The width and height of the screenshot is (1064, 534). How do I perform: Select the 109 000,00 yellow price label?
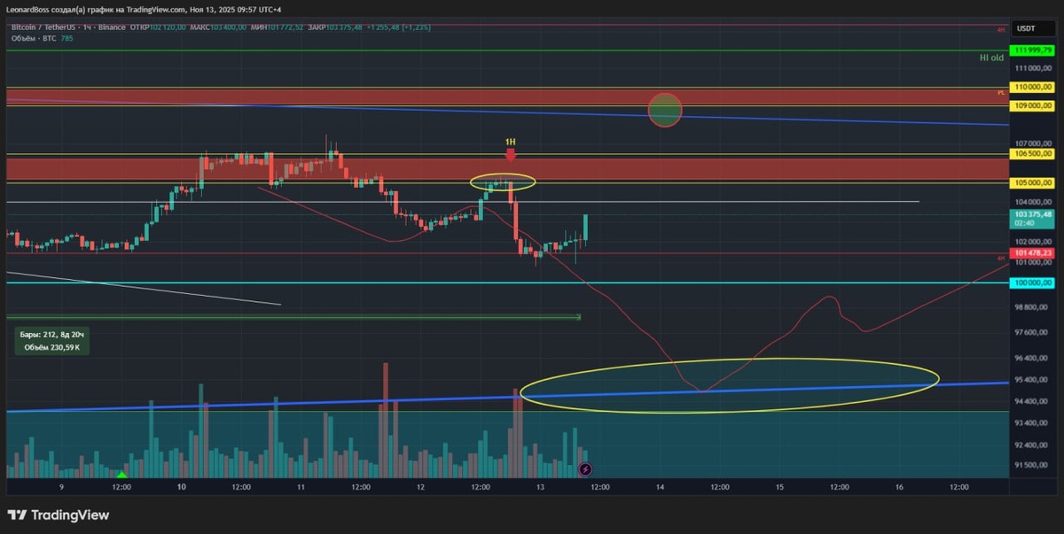tap(1033, 105)
